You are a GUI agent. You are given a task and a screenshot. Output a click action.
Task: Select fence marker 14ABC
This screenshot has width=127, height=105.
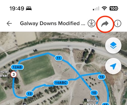pos(61,83)
